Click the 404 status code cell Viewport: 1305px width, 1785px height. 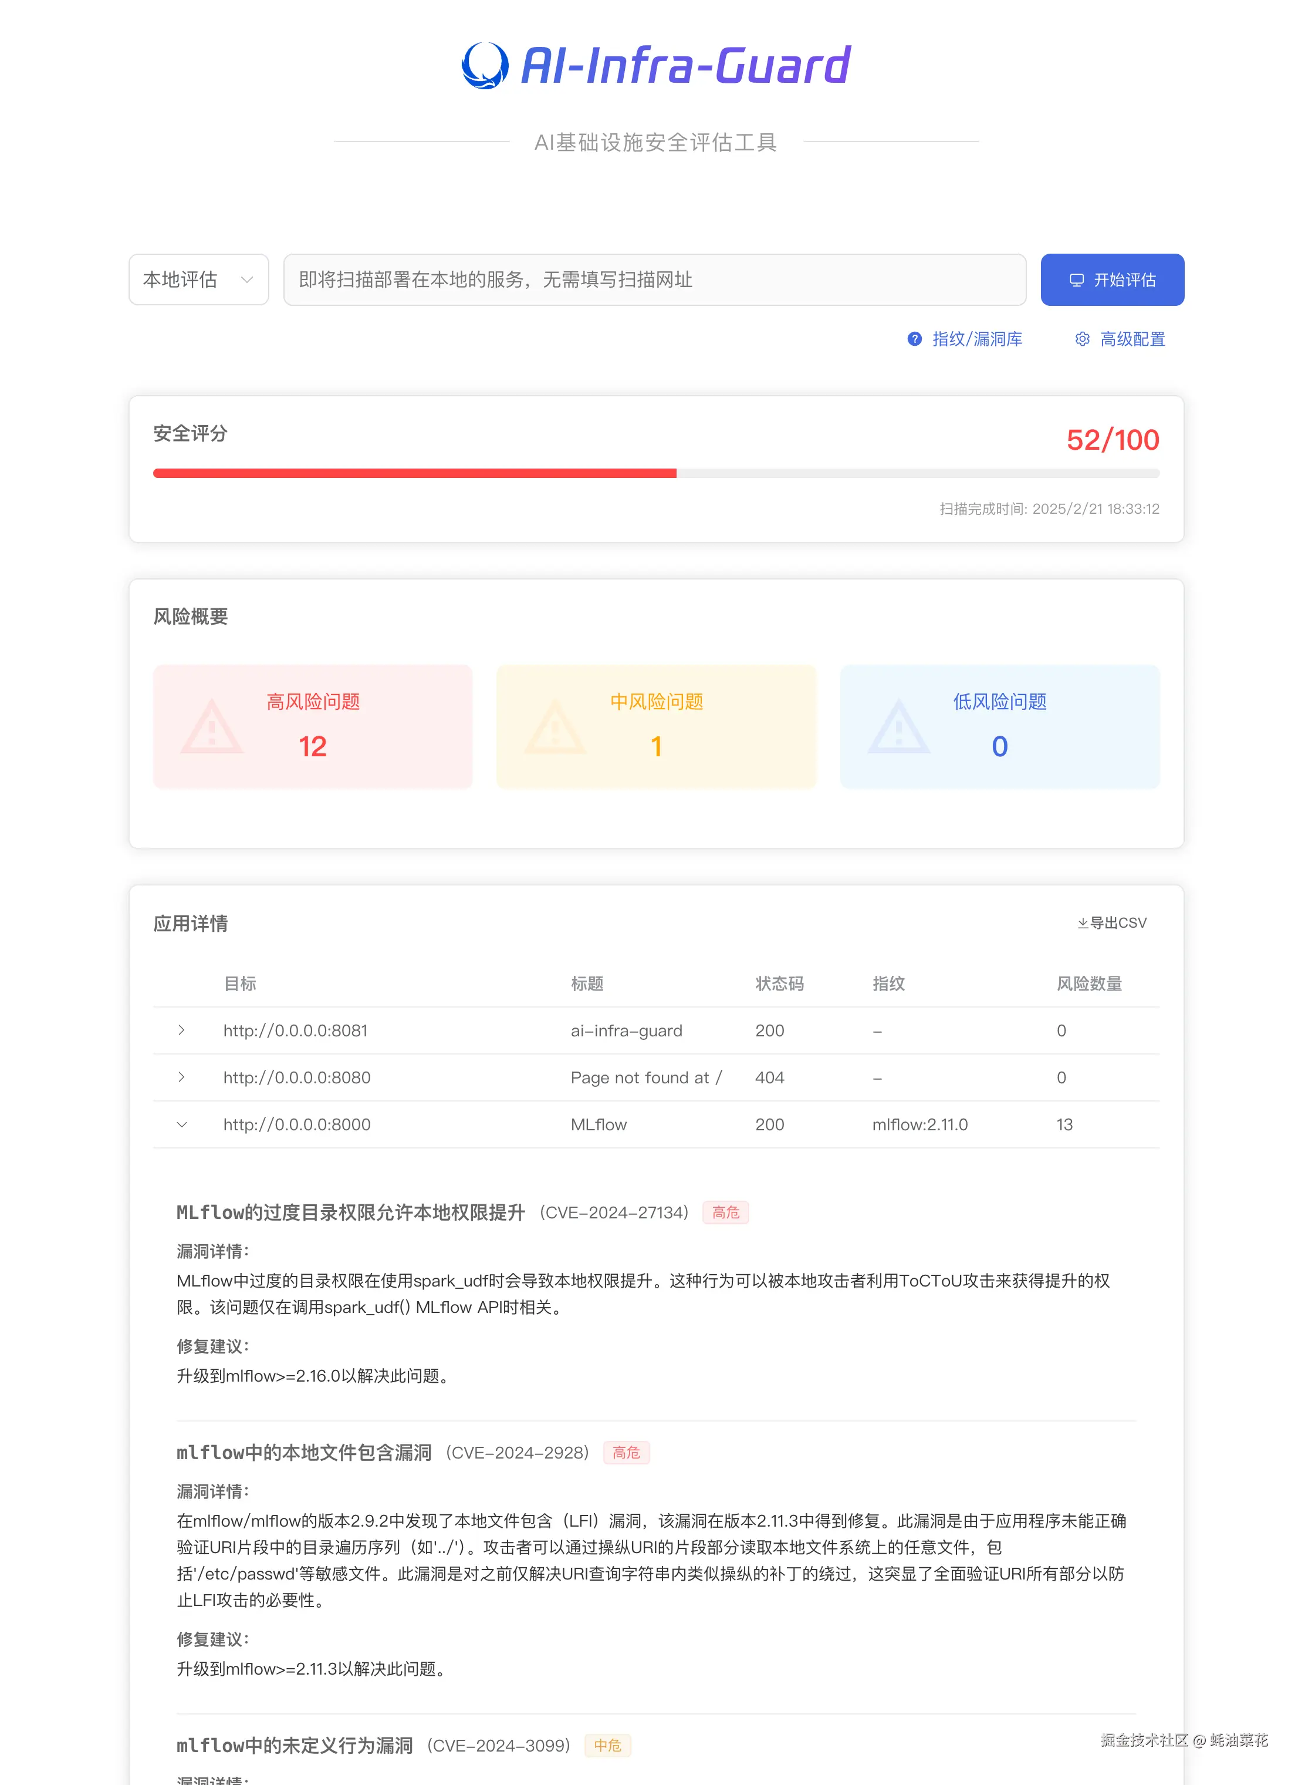point(769,1077)
